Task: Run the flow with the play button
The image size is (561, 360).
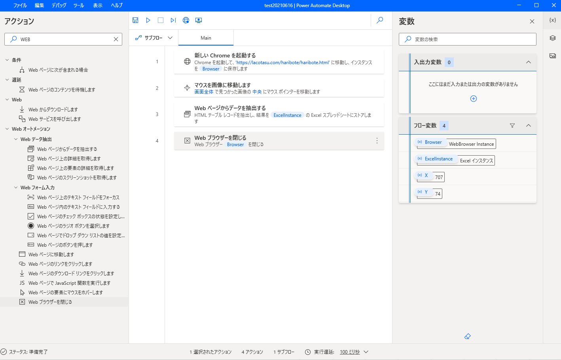Action: (x=148, y=20)
